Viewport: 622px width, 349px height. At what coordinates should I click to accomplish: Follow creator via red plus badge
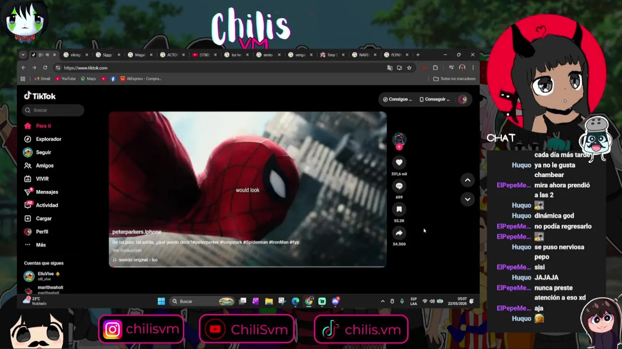pos(399,147)
